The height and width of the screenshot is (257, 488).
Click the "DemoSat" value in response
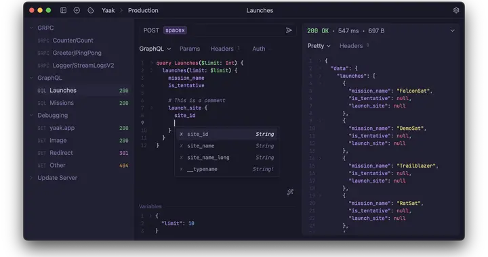pyautogui.click(x=410, y=128)
